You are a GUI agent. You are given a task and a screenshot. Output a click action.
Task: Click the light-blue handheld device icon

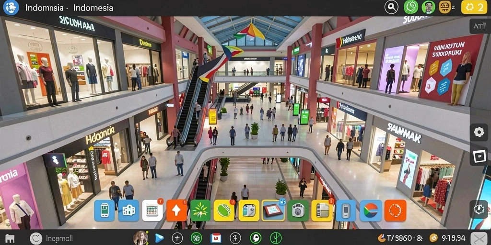346,211
